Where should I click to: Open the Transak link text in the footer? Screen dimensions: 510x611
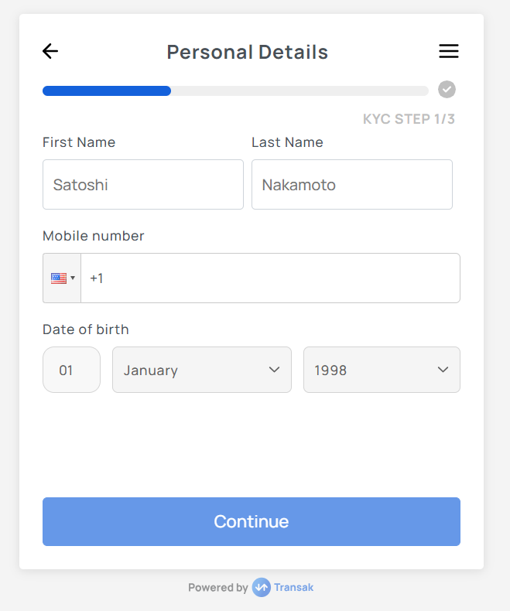(x=295, y=588)
